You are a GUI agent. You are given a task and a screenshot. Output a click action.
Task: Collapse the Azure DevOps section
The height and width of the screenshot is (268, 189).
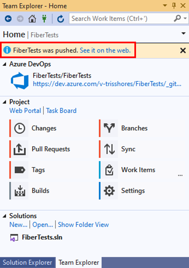click(5, 64)
